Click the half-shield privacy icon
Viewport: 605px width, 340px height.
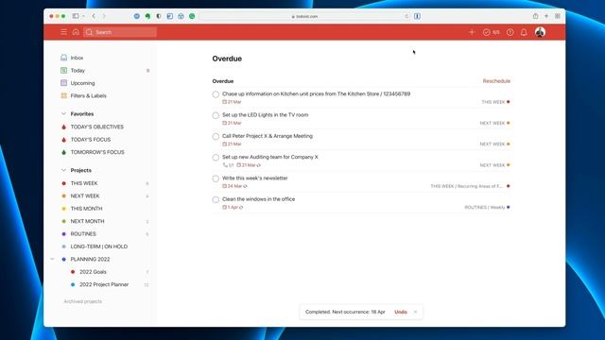coord(159,16)
